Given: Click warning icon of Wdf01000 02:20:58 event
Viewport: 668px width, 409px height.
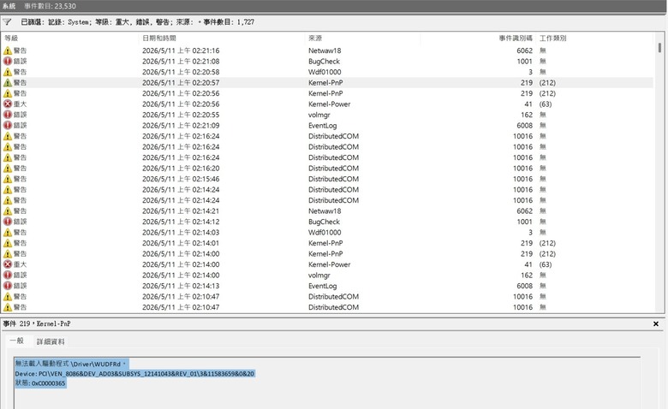Looking at the screenshot, I should (8, 72).
